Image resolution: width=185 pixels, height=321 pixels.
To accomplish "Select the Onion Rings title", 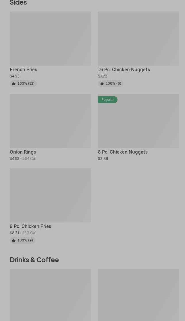I will coord(23,152).
